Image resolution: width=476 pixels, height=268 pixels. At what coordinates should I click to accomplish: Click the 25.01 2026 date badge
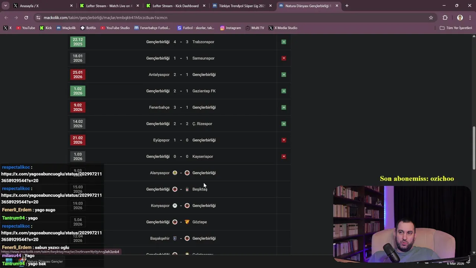click(x=78, y=74)
